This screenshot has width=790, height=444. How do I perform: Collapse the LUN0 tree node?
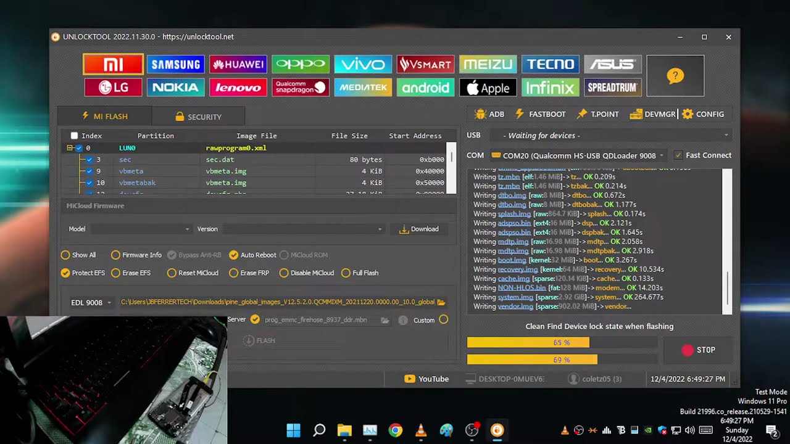(70, 148)
